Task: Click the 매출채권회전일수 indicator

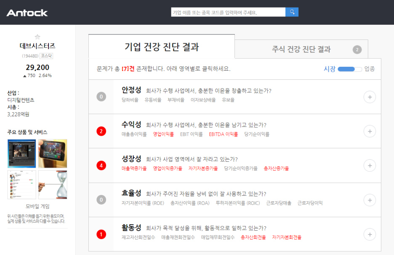Action: [x=178, y=237]
